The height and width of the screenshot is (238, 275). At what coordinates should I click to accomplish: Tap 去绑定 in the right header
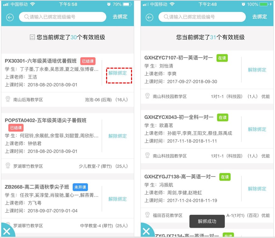point(260,17)
